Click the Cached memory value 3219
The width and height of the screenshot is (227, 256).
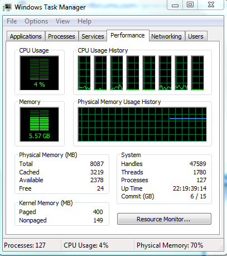coord(97,172)
